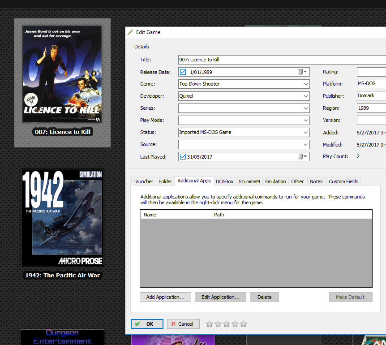Click the Name column header
This screenshot has height=345, width=386.
coord(176,215)
